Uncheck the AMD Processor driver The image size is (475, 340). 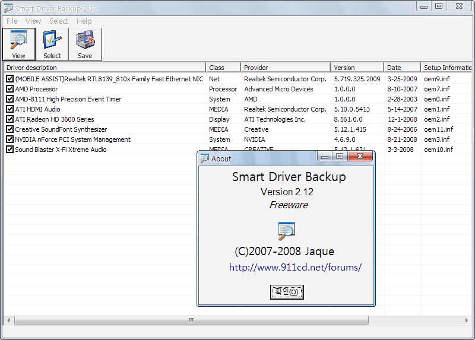pyautogui.click(x=9, y=89)
